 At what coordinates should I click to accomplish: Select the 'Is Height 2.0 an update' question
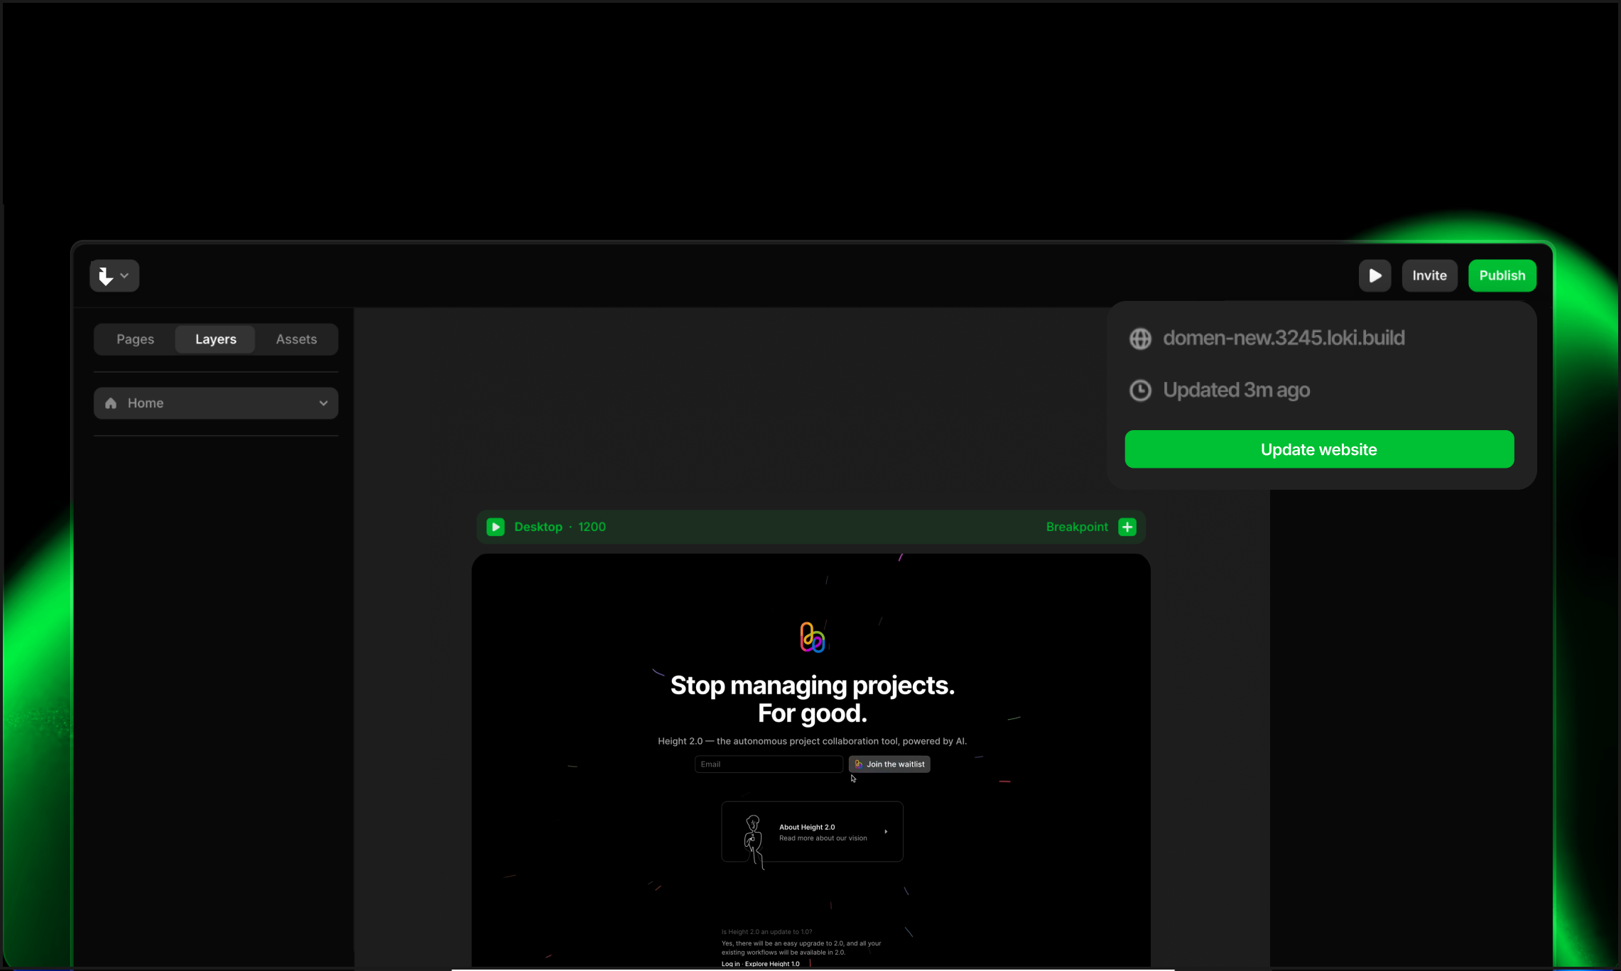766,932
